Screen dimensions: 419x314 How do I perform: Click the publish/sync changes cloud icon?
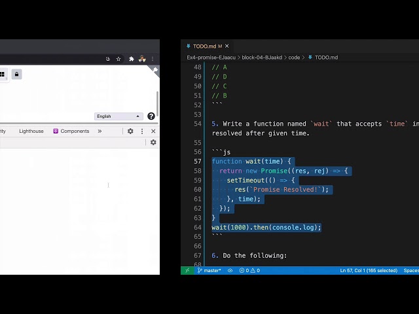(230, 270)
